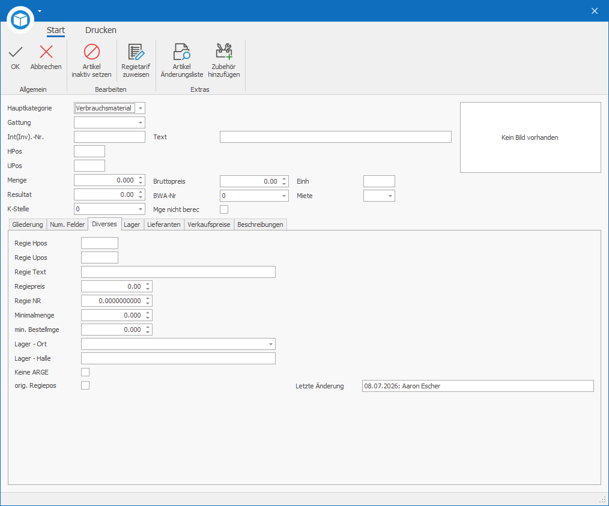The image size is (609, 506).
Task: Click the HPos input field
Action: click(89, 151)
